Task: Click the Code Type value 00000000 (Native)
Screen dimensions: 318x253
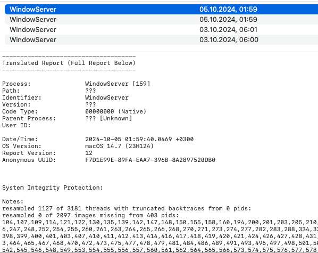Action: tap(115, 111)
